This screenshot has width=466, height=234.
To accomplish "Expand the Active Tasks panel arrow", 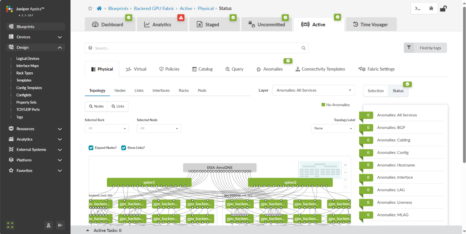I will coord(87,230).
